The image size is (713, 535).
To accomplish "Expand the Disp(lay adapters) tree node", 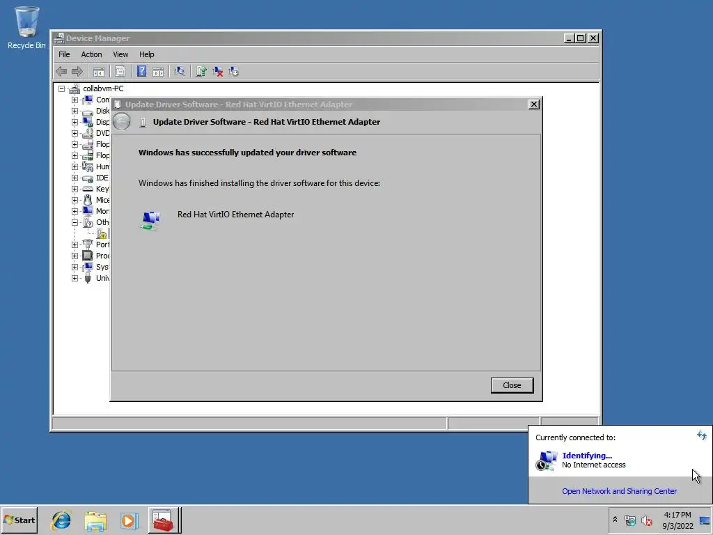I will click(x=75, y=122).
